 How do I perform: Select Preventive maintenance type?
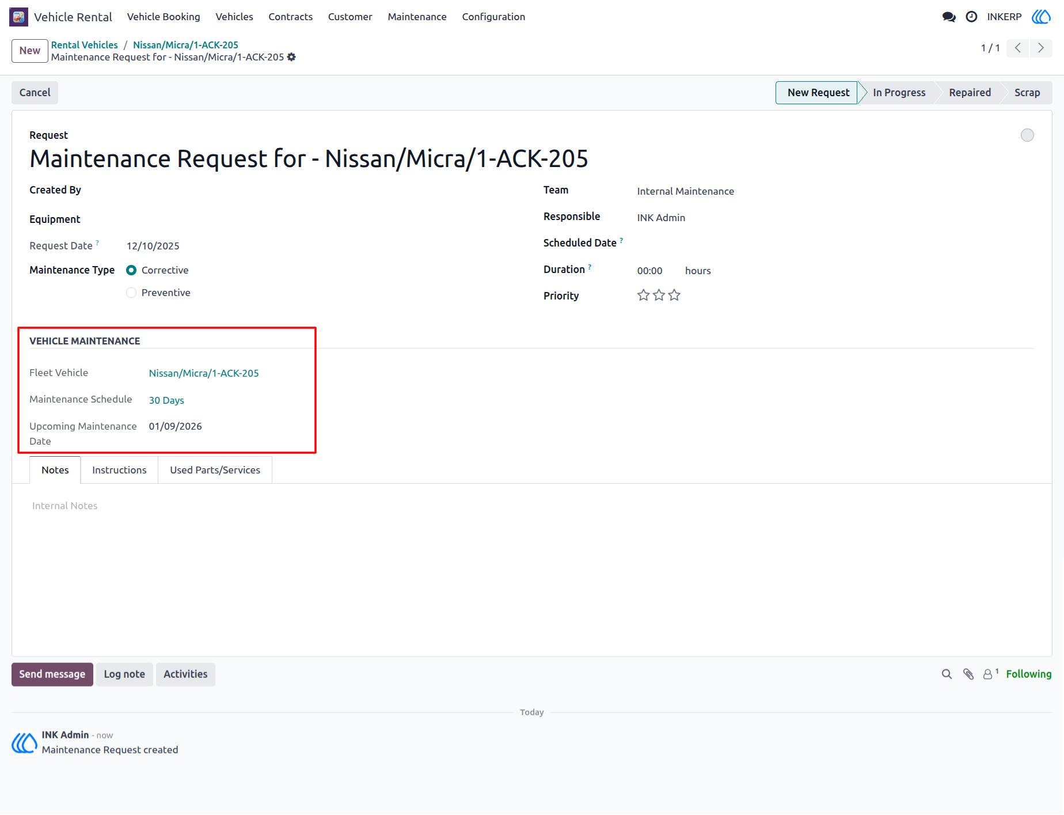(x=131, y=293)
